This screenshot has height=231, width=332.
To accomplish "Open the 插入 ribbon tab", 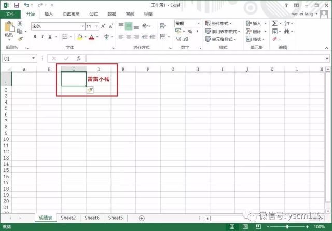I will click(48, 14).
